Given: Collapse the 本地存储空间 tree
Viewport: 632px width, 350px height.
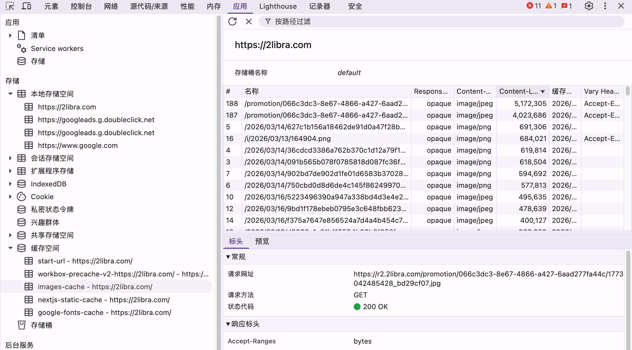Looking at the screenshot, I should 10,94.
